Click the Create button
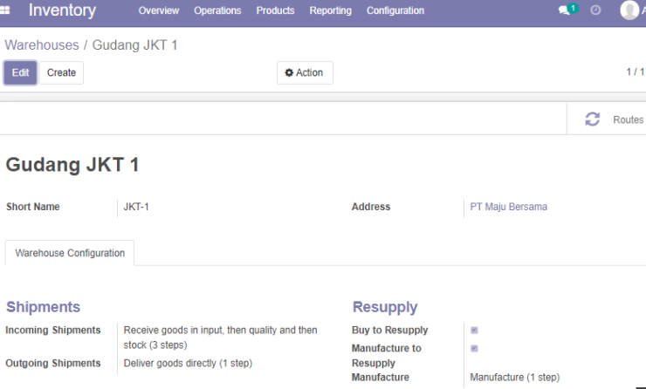 pos(61,73)
